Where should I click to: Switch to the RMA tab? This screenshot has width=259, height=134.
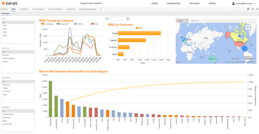[13, 9]
